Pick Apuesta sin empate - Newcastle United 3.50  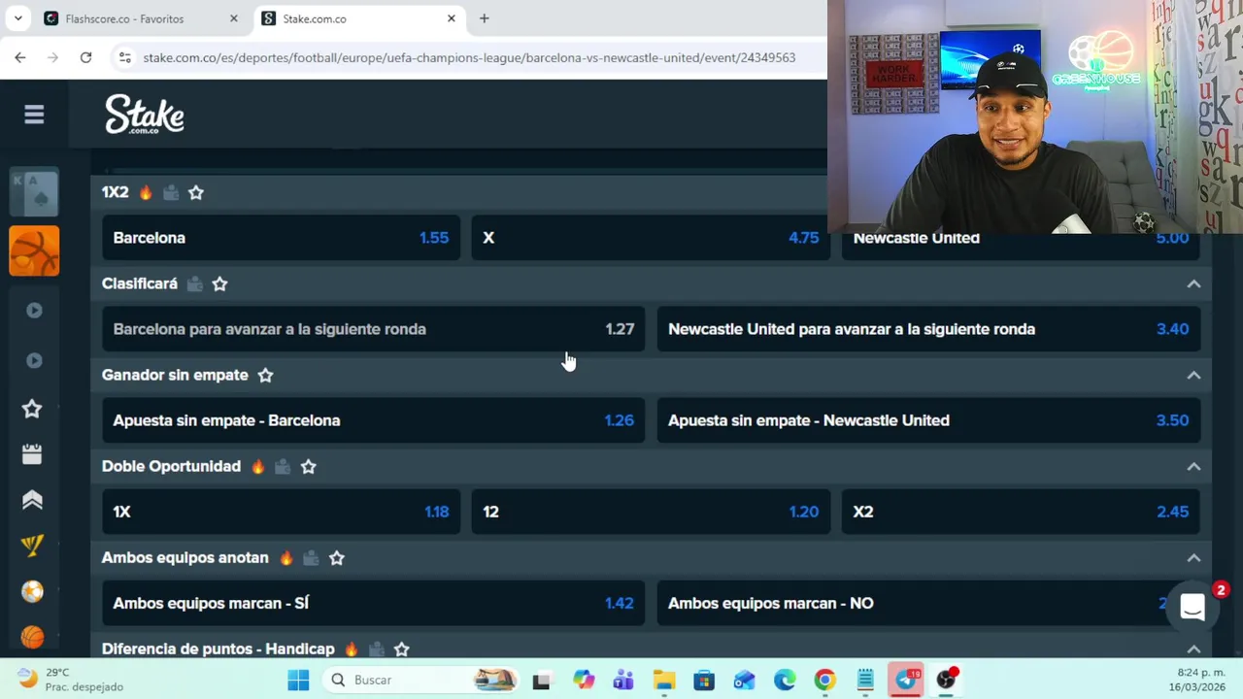pyautogui.click(x=928, y=420)
